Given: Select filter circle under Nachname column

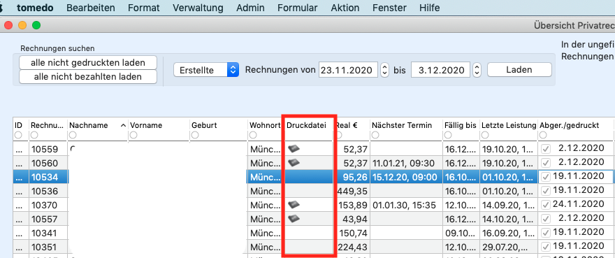Looking at the screenshot, I should coord(73,135).
